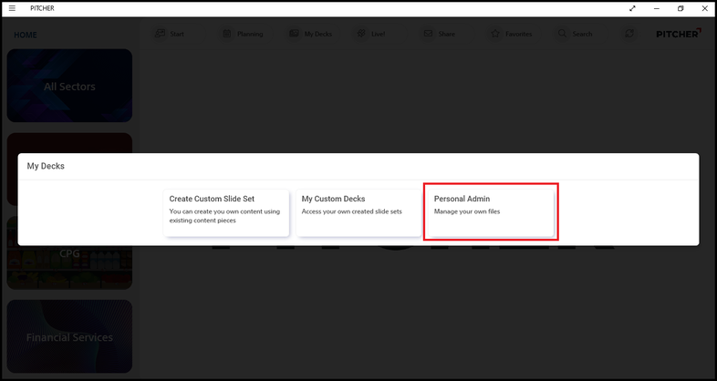
Task: Click the My Decks toolbar icon
Action: (x=294, y=34)
